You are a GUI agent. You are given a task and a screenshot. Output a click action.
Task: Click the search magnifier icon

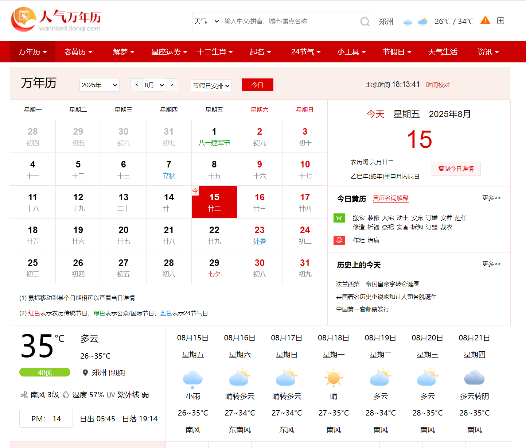point(365,22)
